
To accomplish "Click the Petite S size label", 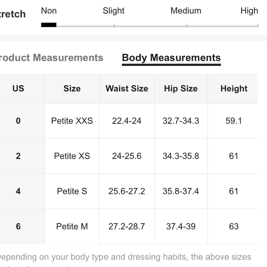I will pyautogui.click(x=72, y=191).
